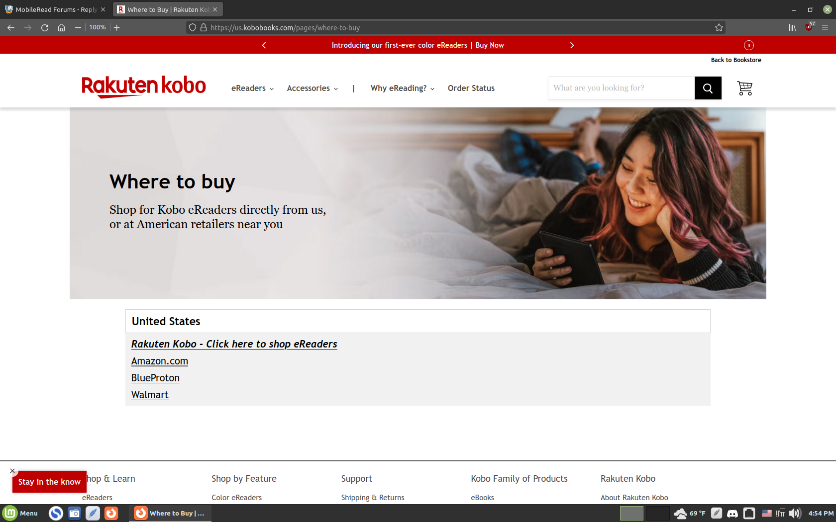Open the square tray icon beside Discord
836x522 pixels.
point(749,513)
